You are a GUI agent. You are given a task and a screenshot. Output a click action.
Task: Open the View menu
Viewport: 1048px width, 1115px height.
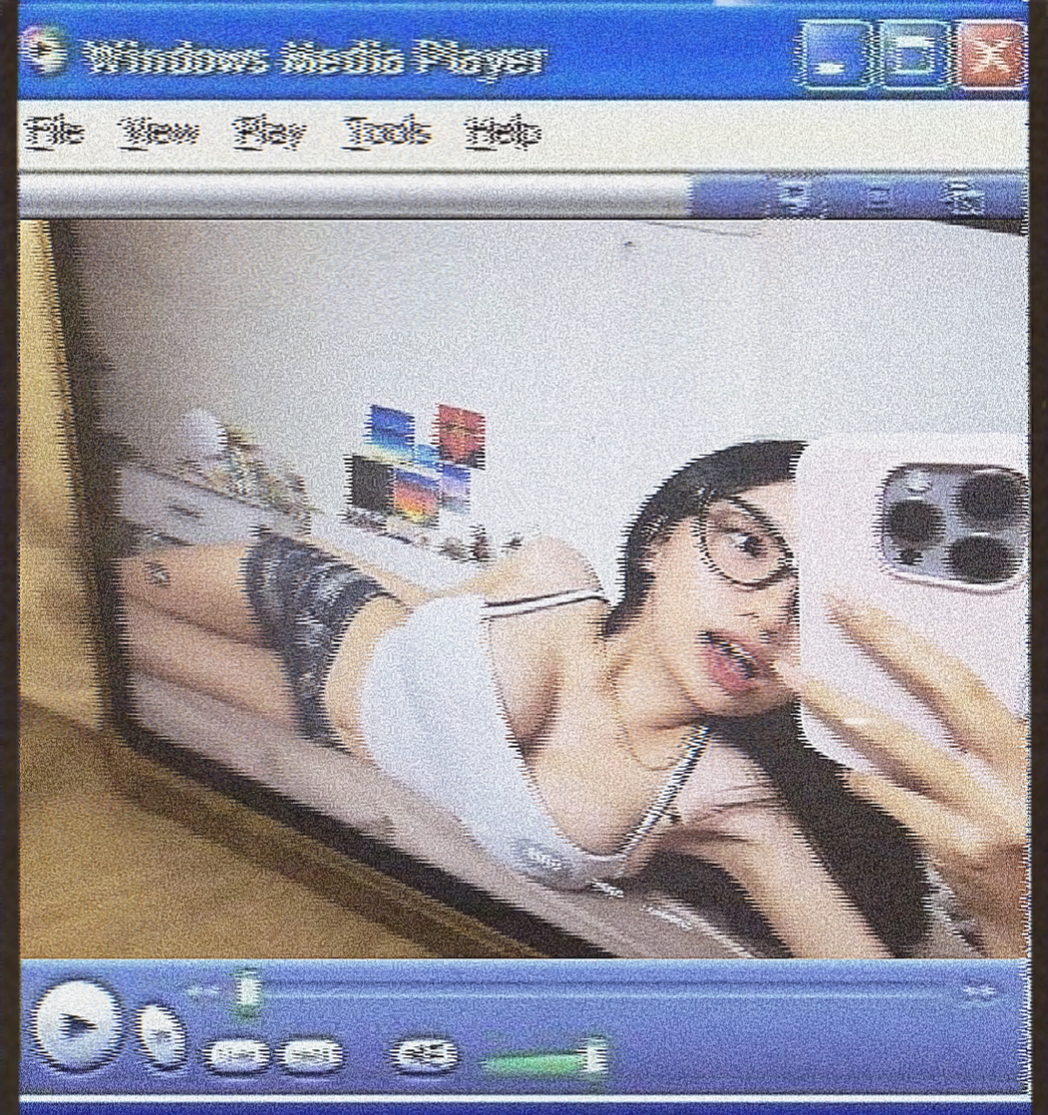(x=158, y=132)
